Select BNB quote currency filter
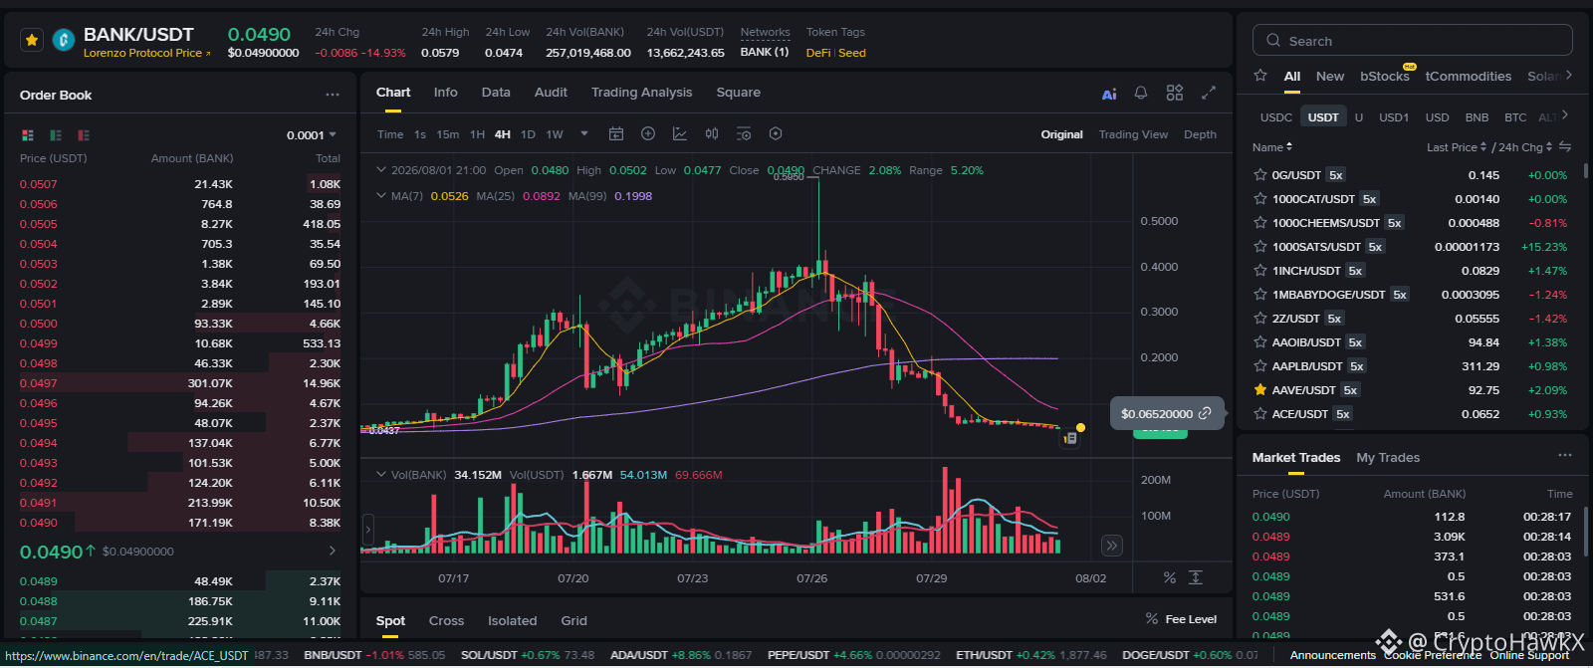 pos(1477,117)
